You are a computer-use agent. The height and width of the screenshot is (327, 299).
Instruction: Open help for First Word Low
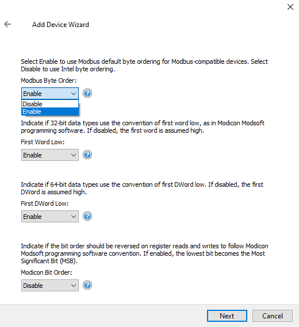(x=87, y=155)
